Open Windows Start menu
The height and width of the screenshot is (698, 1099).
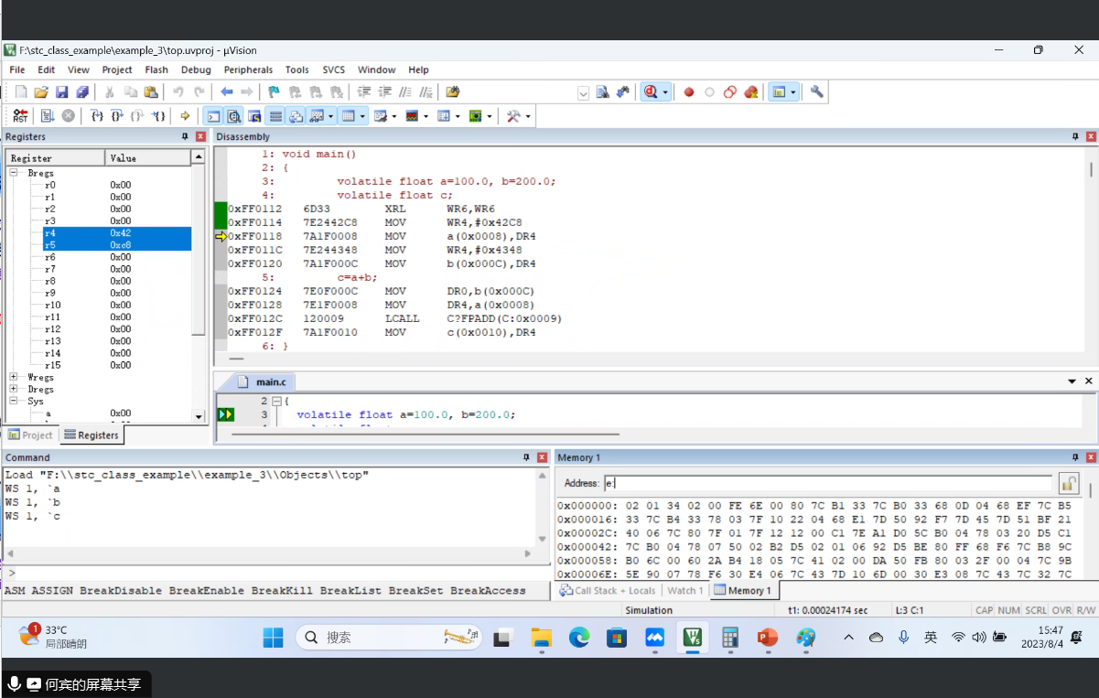pyautogui.click(x=274, y=637)
